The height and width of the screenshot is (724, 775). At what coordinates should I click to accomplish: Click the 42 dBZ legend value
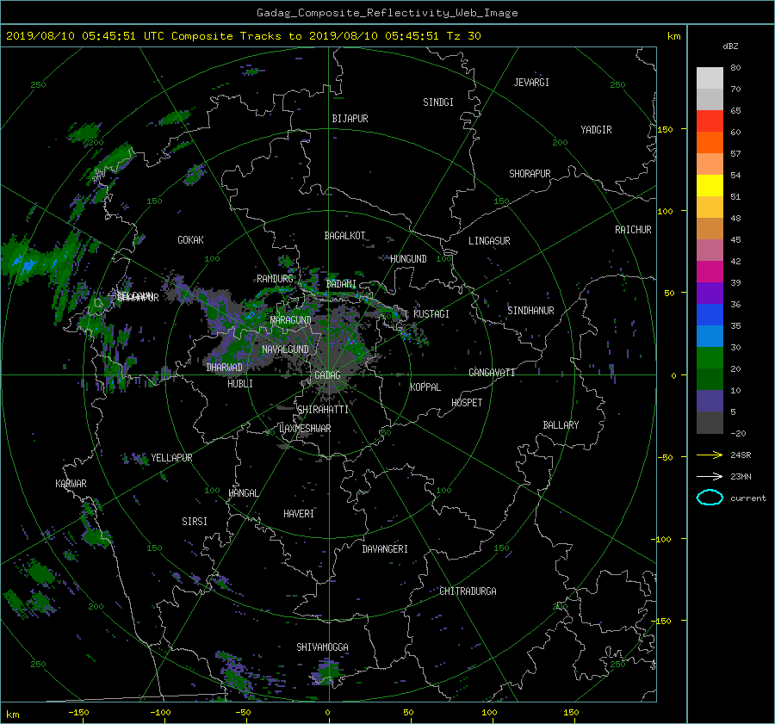pos(735,261)
